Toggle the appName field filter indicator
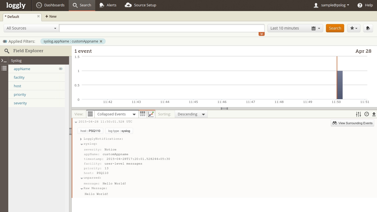This screenshot has width=377, height=212. coord(61,69)
